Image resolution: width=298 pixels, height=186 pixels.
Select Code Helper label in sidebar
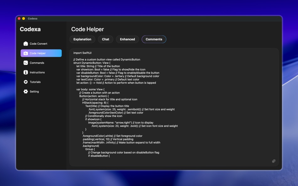coord(38,53)
